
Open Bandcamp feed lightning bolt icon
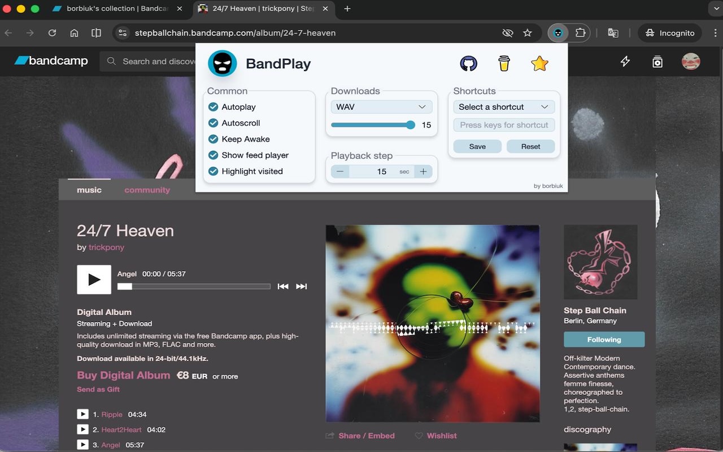(625, 61)
